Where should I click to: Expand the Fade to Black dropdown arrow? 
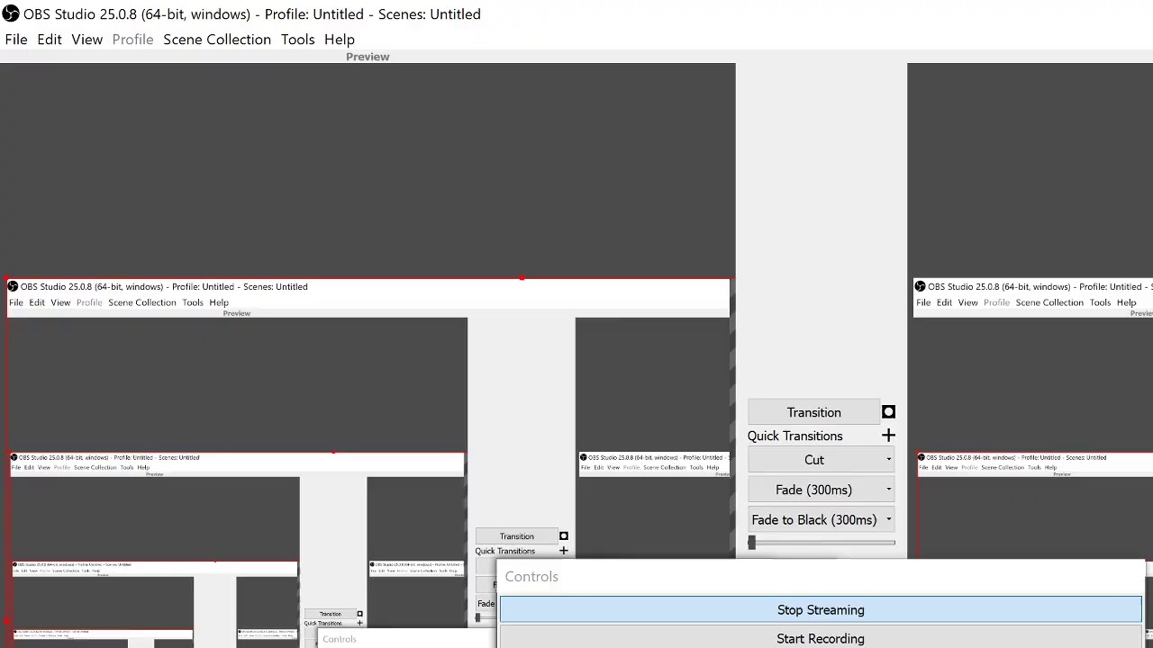point(888,519)
